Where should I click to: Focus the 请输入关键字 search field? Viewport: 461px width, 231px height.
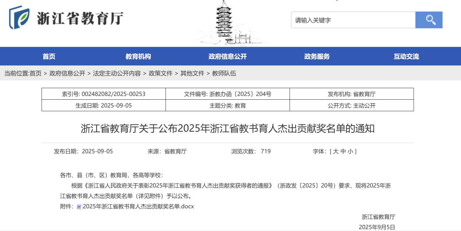click(x=353, y=20)
